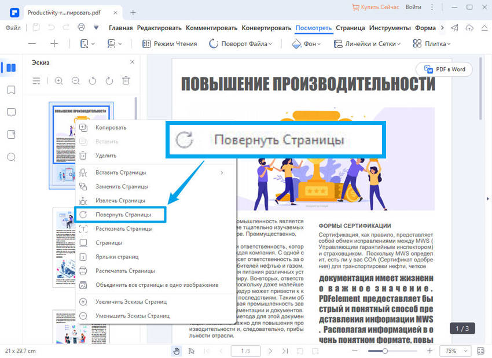Open the Поворот Файла dropdown
Viewport: 492px width, 358px height.
coord(240,43)
